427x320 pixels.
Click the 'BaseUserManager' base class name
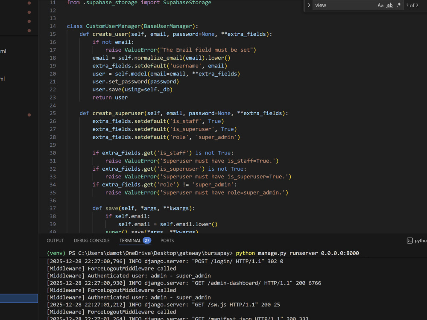[168, 26]
